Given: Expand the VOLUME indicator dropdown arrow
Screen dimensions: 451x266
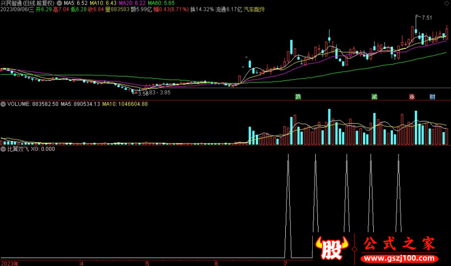Looking at the screenshot, I should tap(3, 104).
